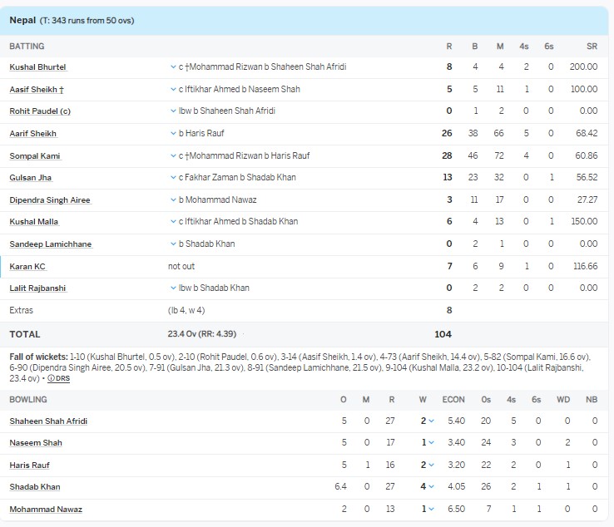The image size is (614, 527).
Task: Expand Lalit Rajbanshi's lbw dismissal chevron
Action: [172, 288]
